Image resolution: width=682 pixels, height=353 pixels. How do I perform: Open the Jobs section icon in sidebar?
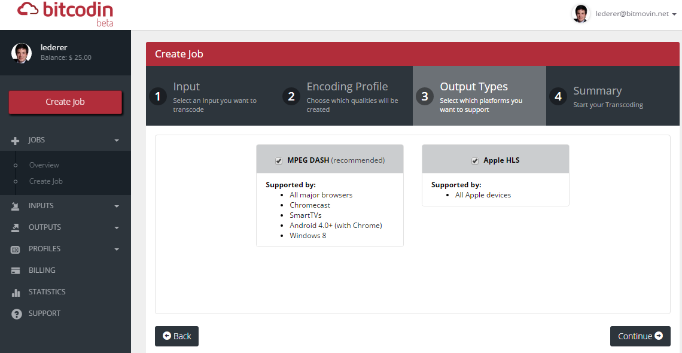14,140
